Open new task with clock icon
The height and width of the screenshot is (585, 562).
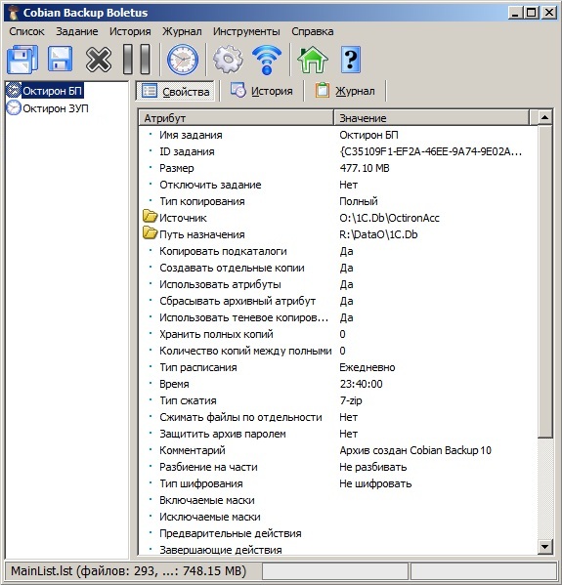coord(182,60)
